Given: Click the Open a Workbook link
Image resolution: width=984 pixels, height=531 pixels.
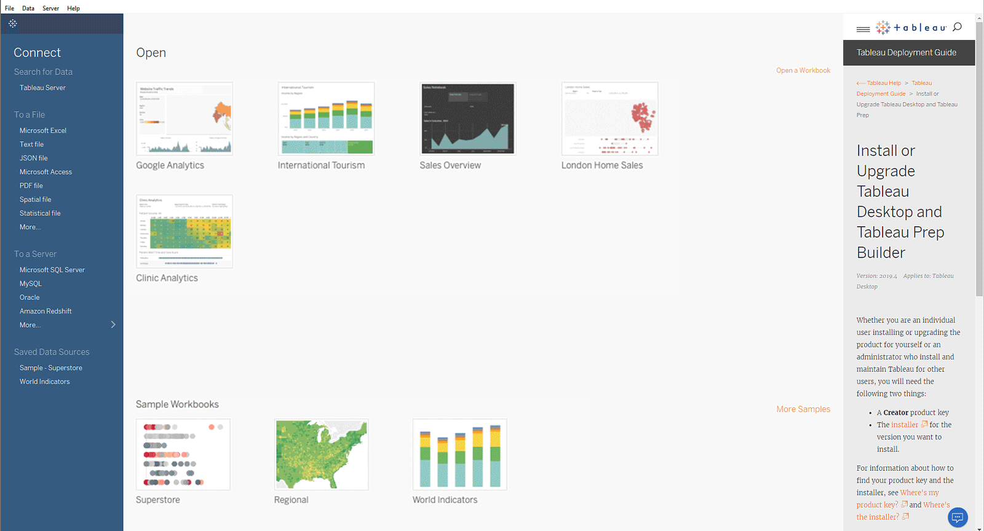Looking at the screenshot, I should pyautogui.click(x=803, y=71).
